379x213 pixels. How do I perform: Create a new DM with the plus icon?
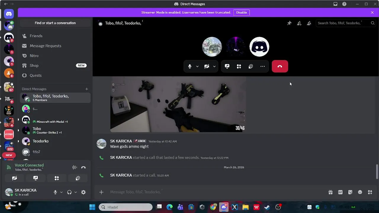click(x=87, y=89)
